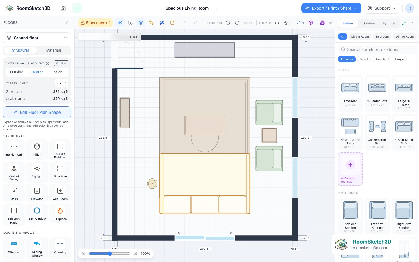Filter by Bedroom category
The height and width of the screenshot is (262, 419).
pos(382,37)
